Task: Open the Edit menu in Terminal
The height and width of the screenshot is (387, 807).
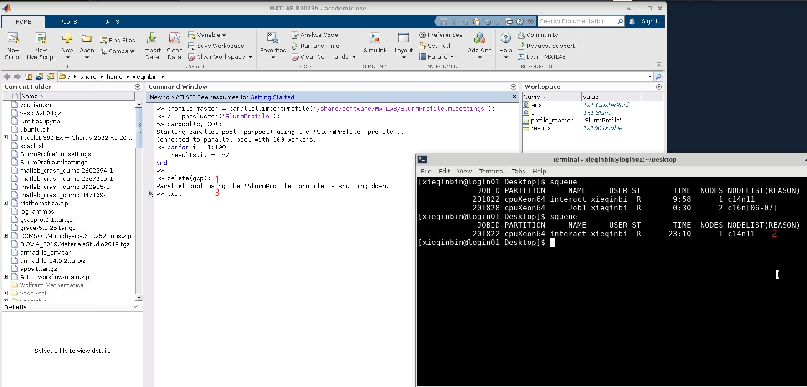Action: pos(444,171)
